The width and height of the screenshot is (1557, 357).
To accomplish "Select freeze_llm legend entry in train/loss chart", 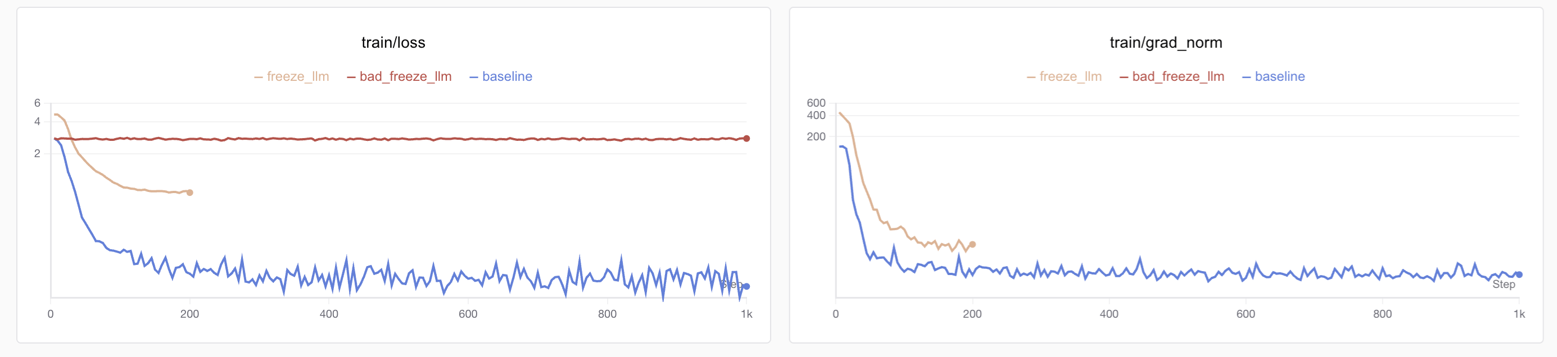I will point(297,77).
